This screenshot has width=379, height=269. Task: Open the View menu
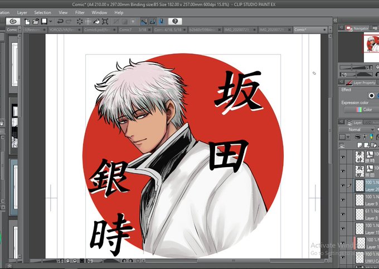(63, 13)
